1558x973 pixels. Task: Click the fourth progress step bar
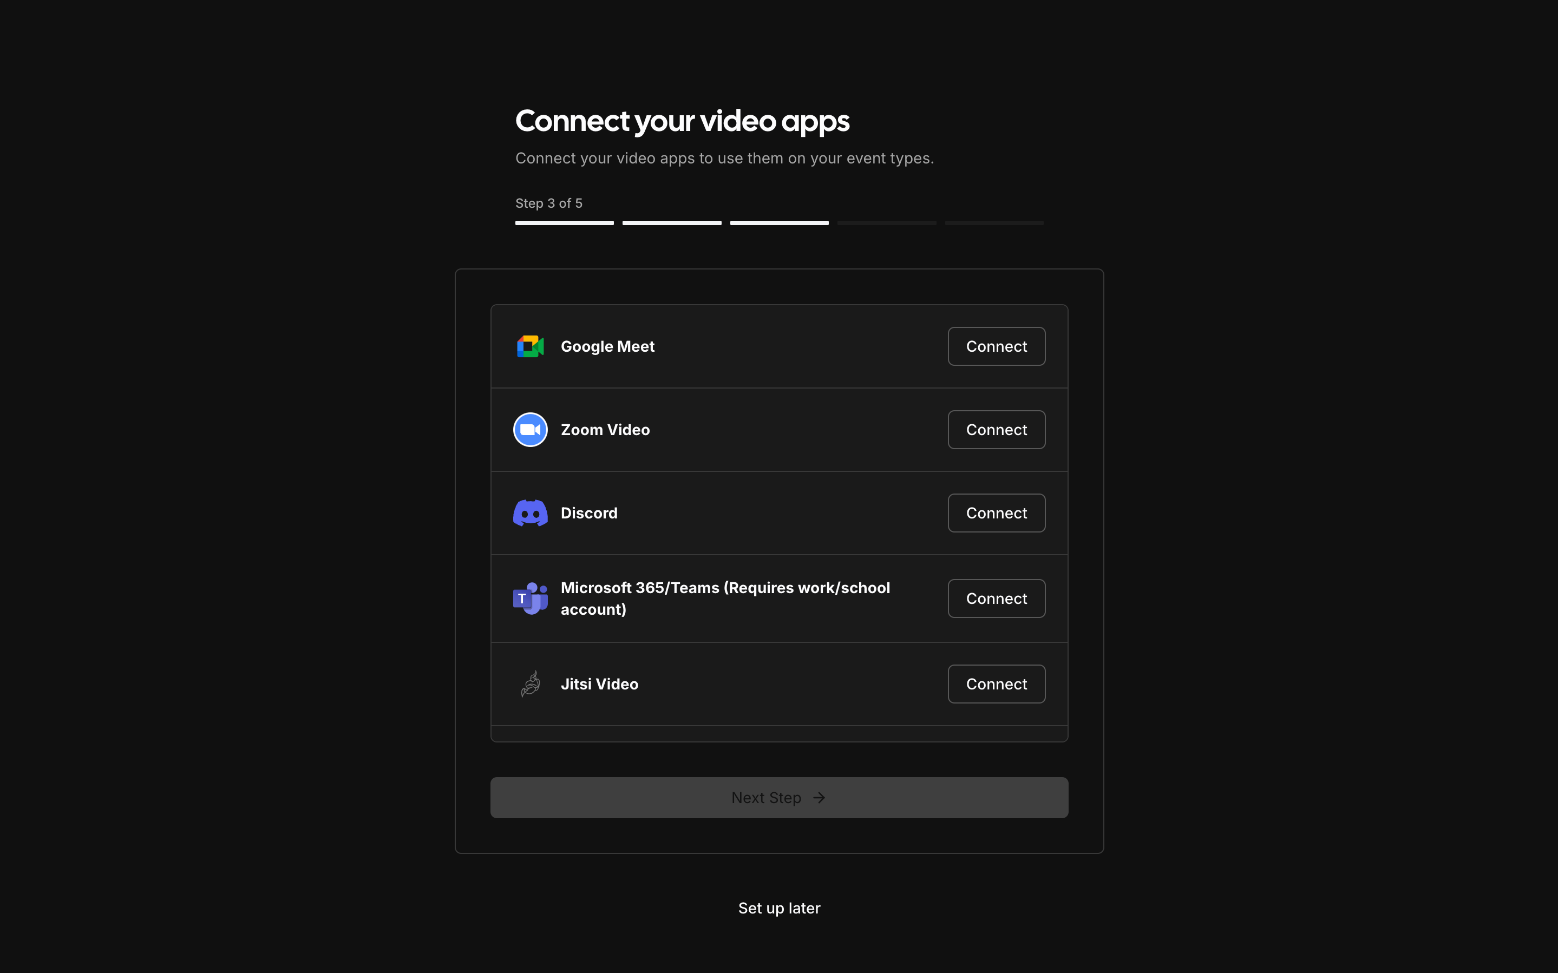[x=886, y=222]
